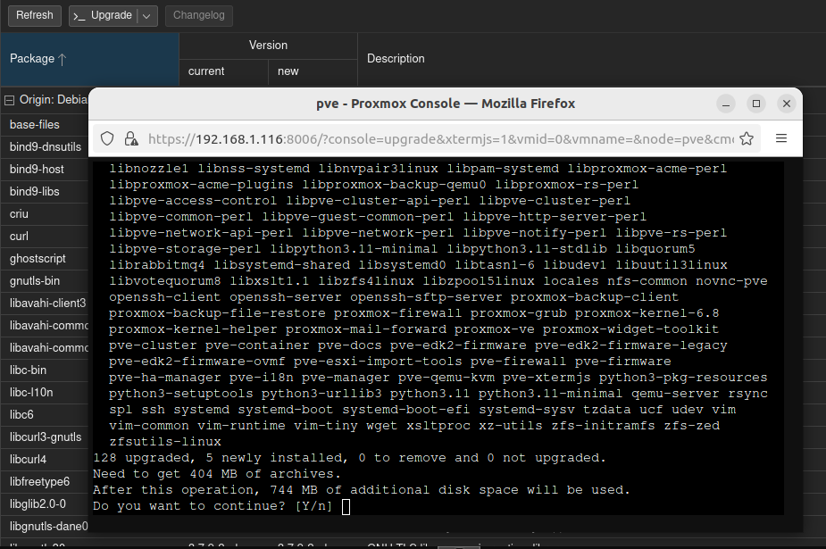Click the Changelog button
Image resolution: width=826 pixels, height=549 pixels.
(x=199, y=15)
